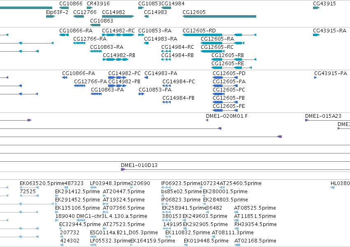Click the CG14983 gene label

tap(155, 12)
